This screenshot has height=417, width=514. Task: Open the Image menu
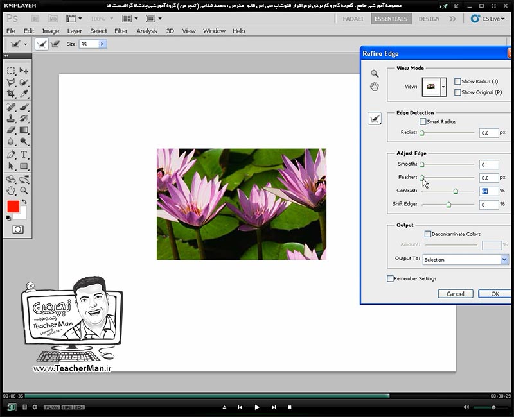tap(51, 31)
